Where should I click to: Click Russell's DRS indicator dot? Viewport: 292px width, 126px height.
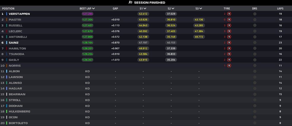(255, 25)
